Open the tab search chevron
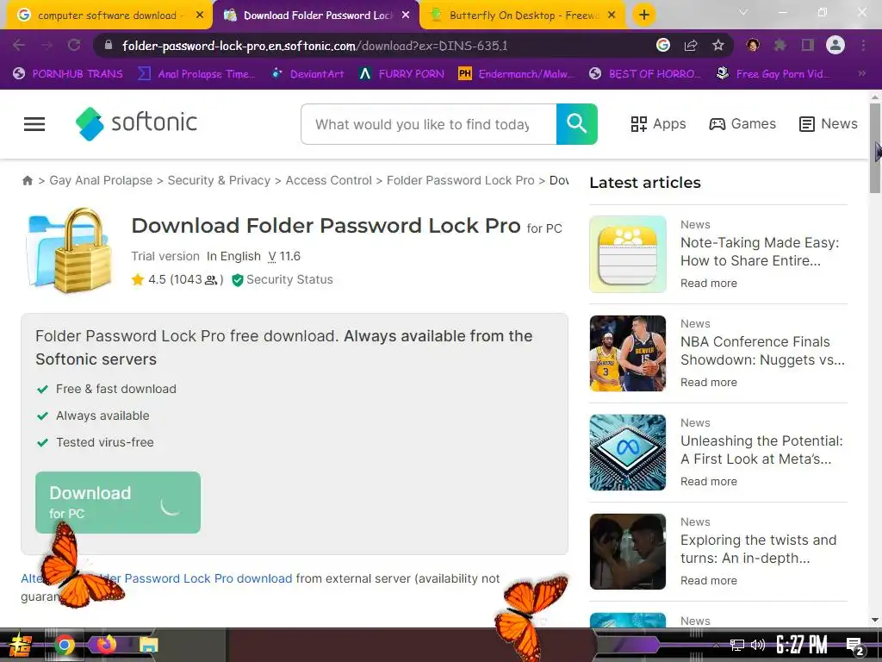 point(743,12)
